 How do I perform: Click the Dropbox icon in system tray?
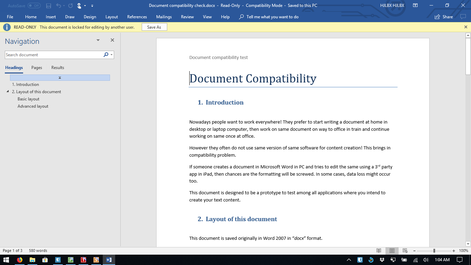click(x=382, y=259)
